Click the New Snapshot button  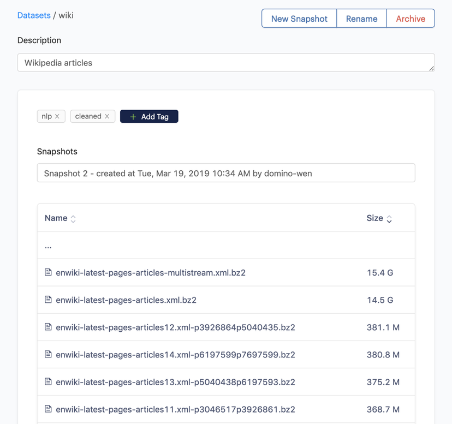pyautogui.click(x=299, y=18)
